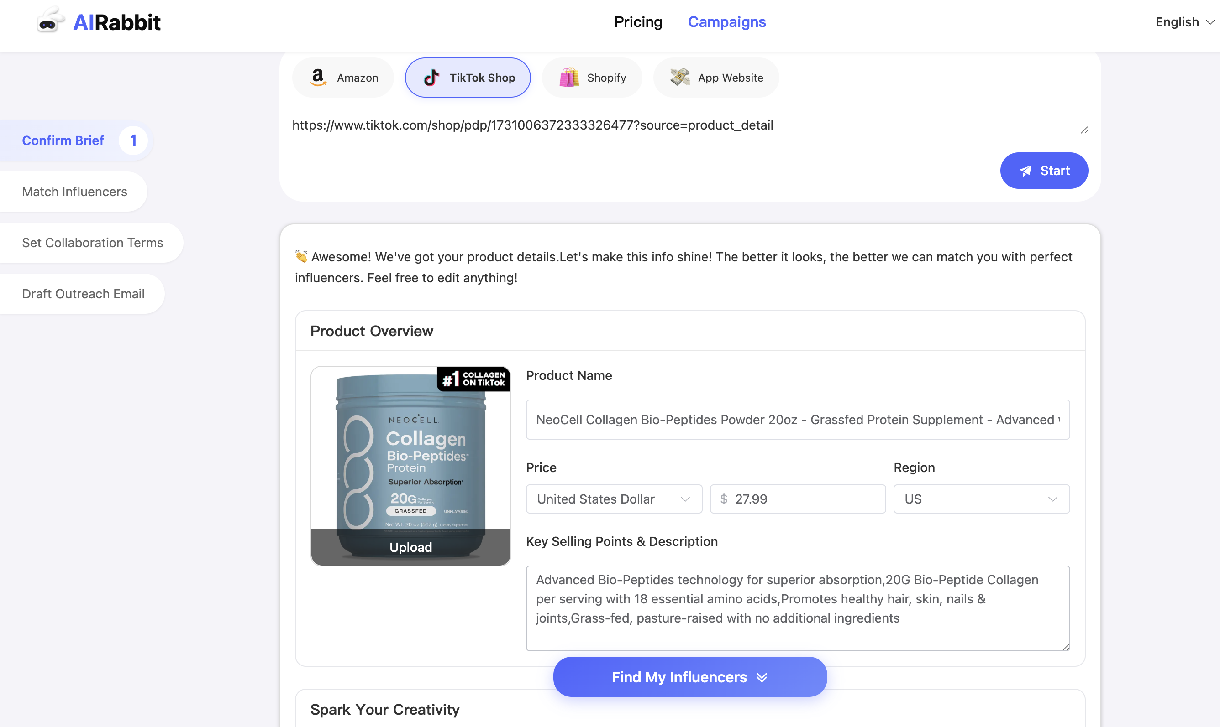Choose the Shopify shopping bag icon
Viewport: 1220px width, 727px height.
pyautogui.click(x=569, y=77)
